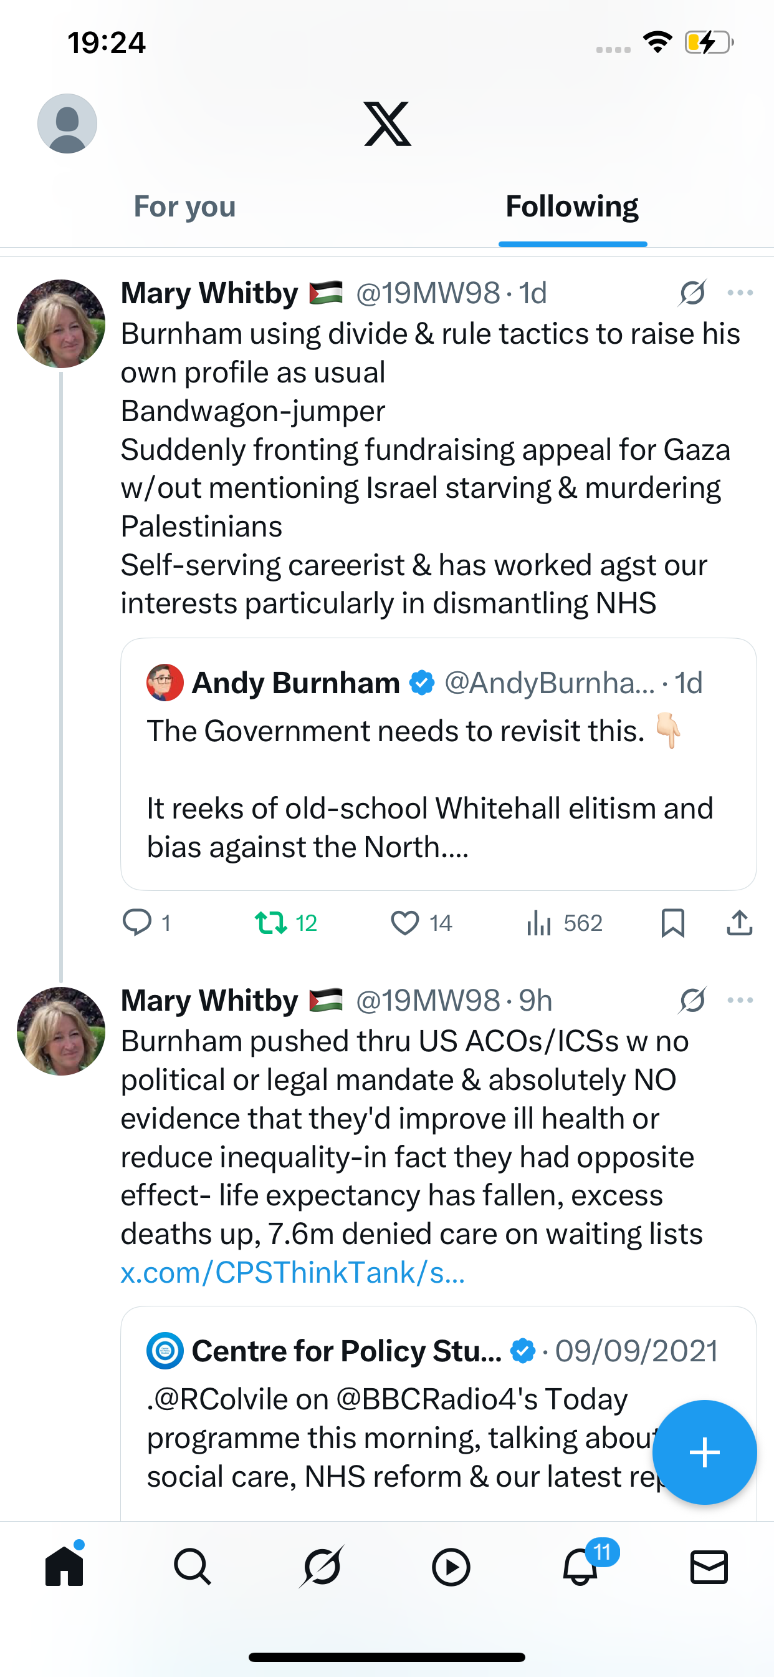Tap the blue compose post button
Viewport: 774px width, 1677px height.
tap(704, 1452)
